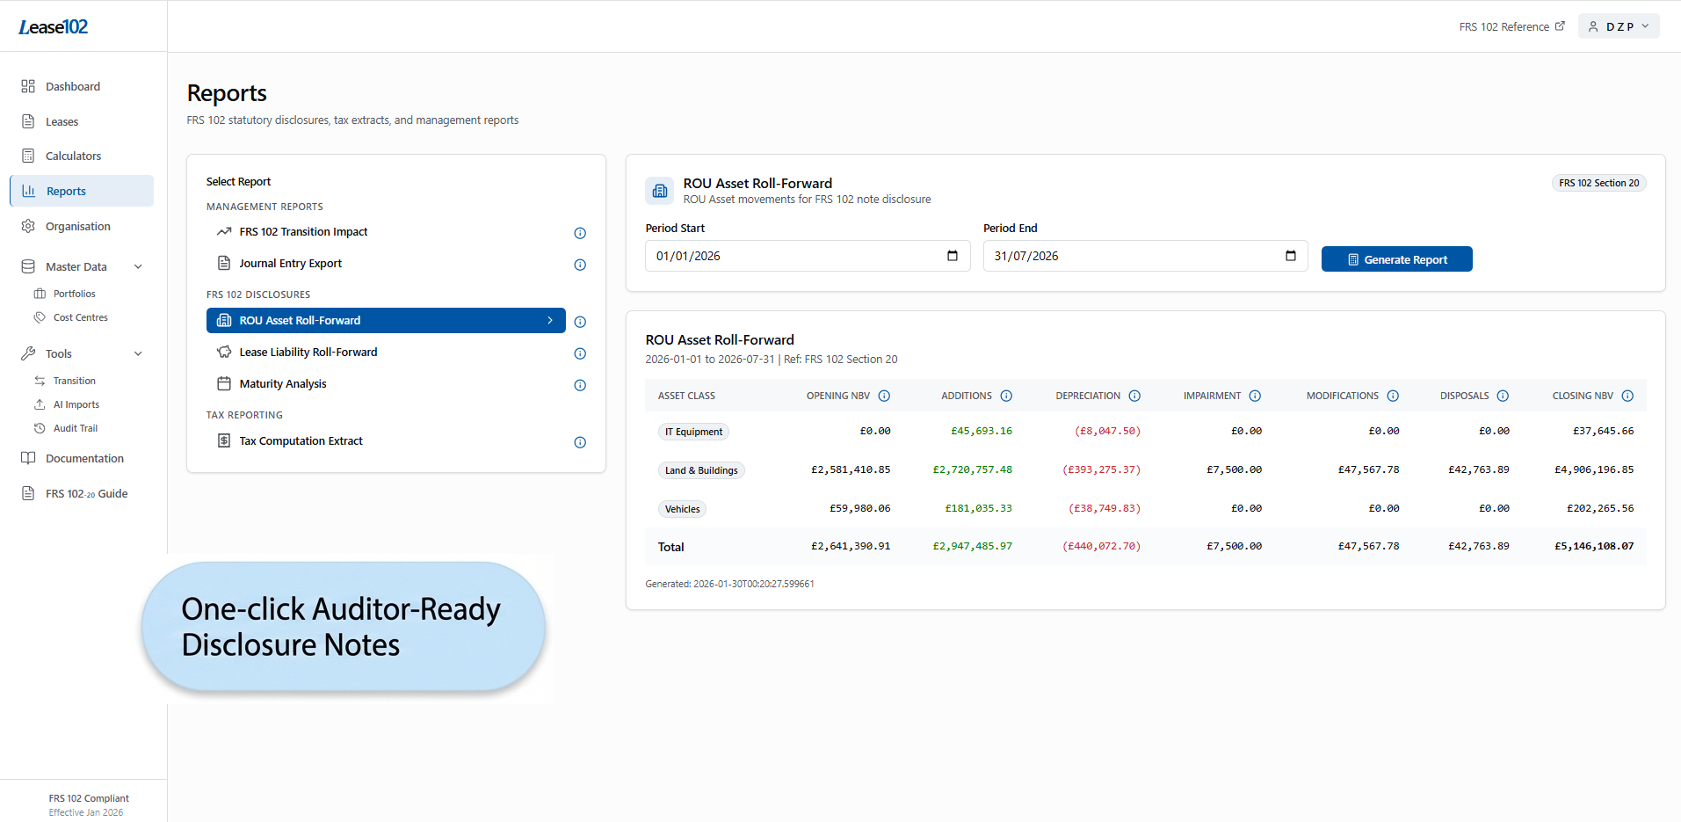Screen dimensions: 1681x822
Task: Open the Audit Trail tool
Action: pos(75,428)
